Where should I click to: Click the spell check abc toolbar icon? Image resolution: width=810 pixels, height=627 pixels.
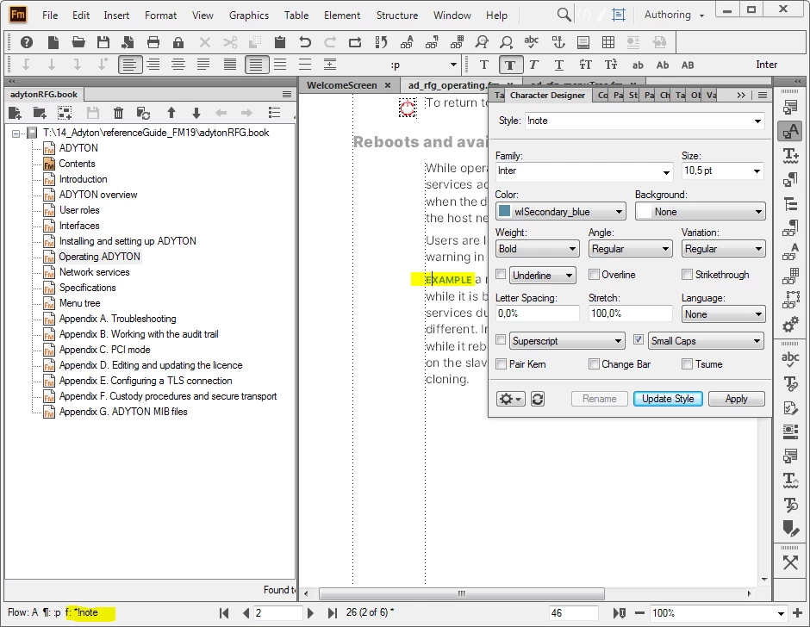[x=531, y=41]
